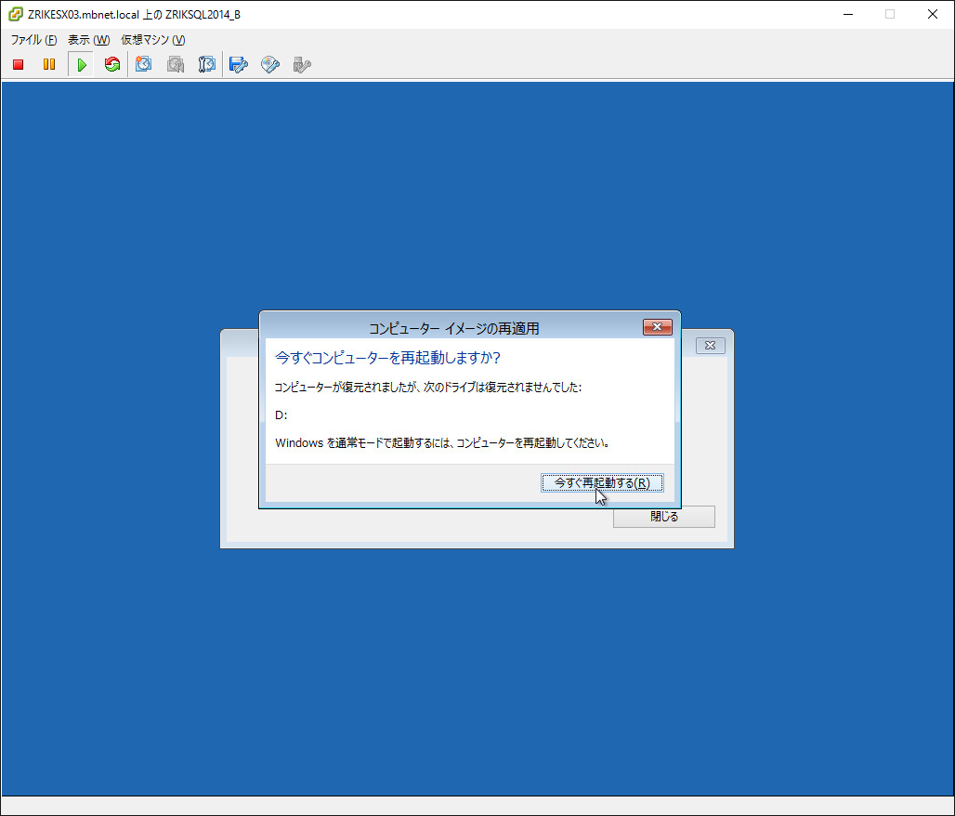Click the 閉じる button
This screenshot has width=955, height=816.
pos(663,517)
